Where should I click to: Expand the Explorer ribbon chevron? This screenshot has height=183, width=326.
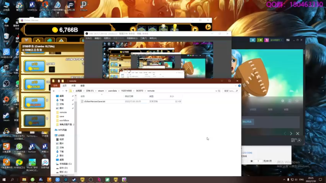point(236,85)
